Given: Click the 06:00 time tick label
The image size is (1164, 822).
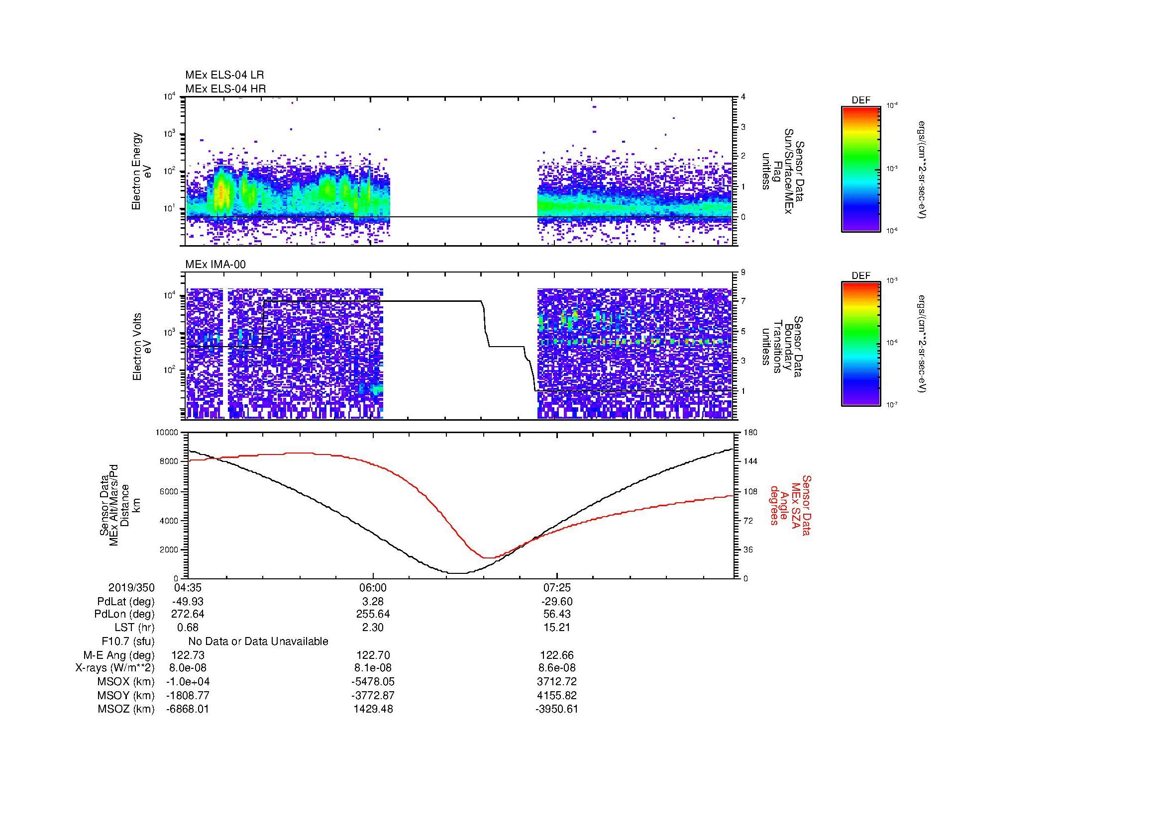Looking at the screenshot, I should click(373, 588).
